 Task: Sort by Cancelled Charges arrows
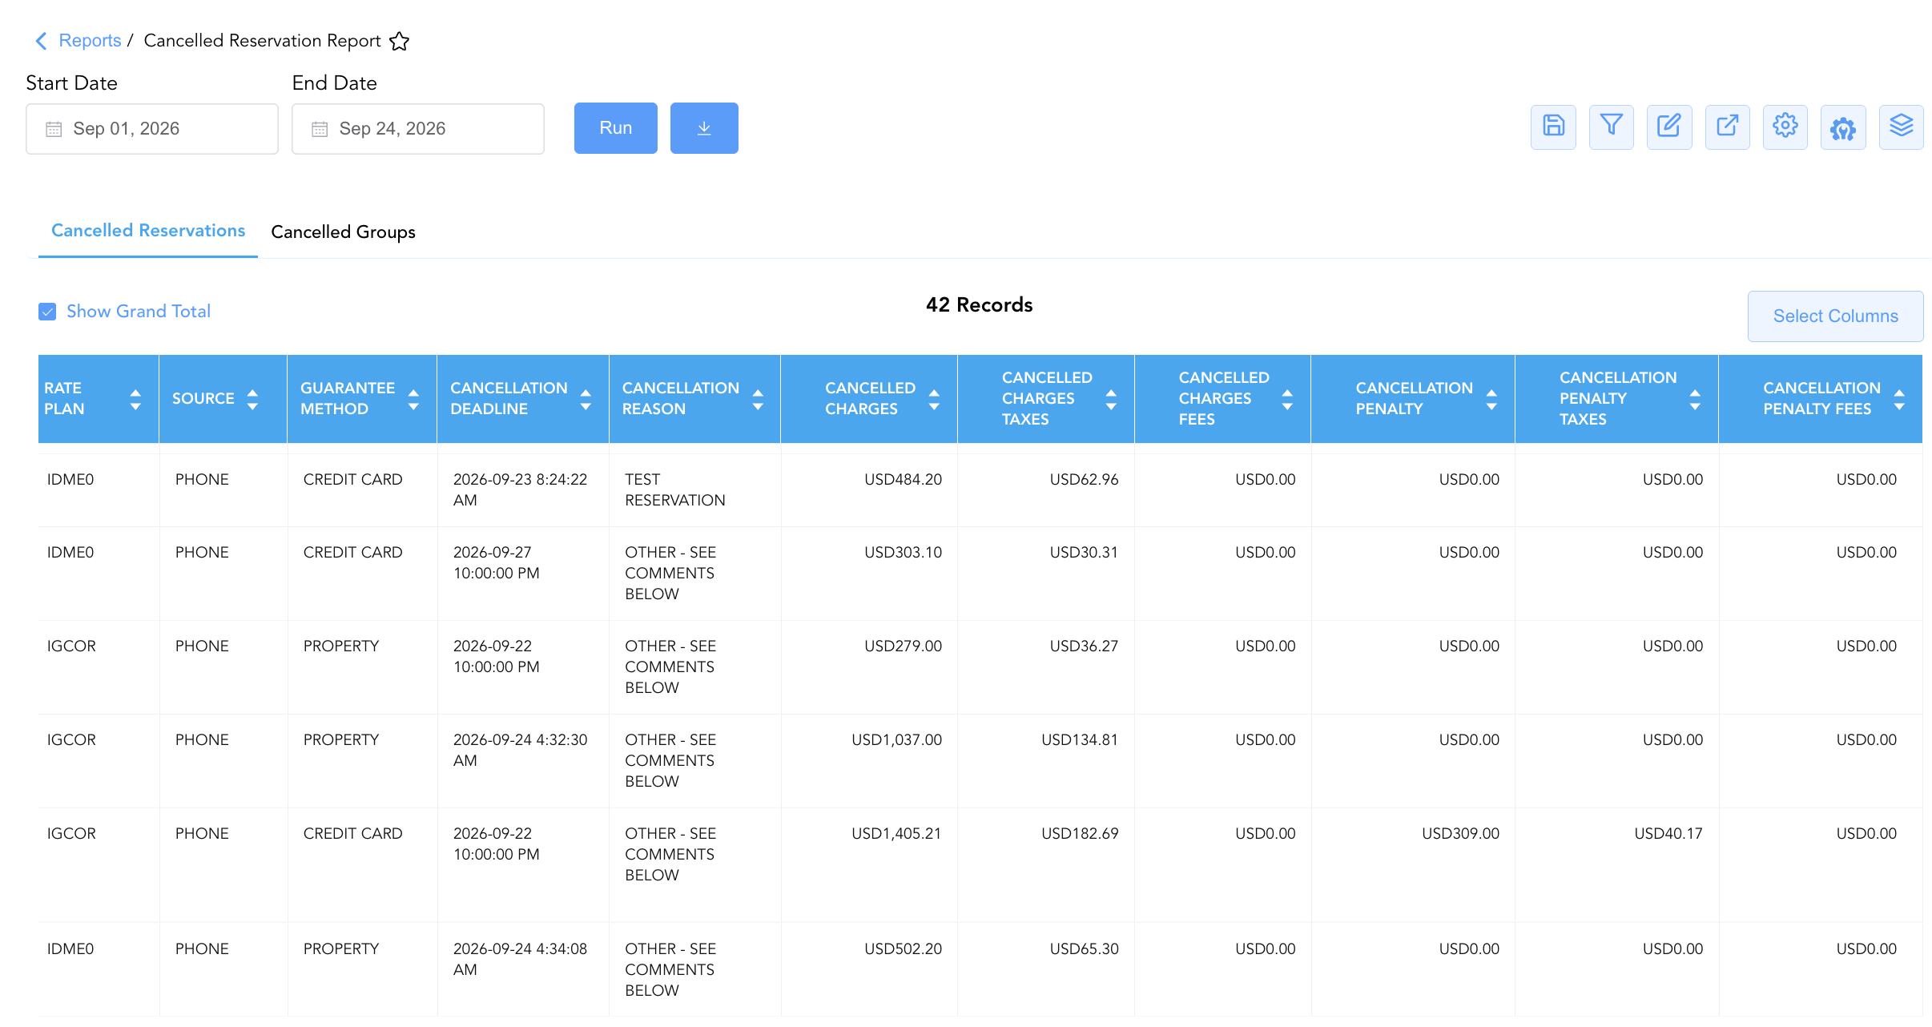tap(934, 399)
